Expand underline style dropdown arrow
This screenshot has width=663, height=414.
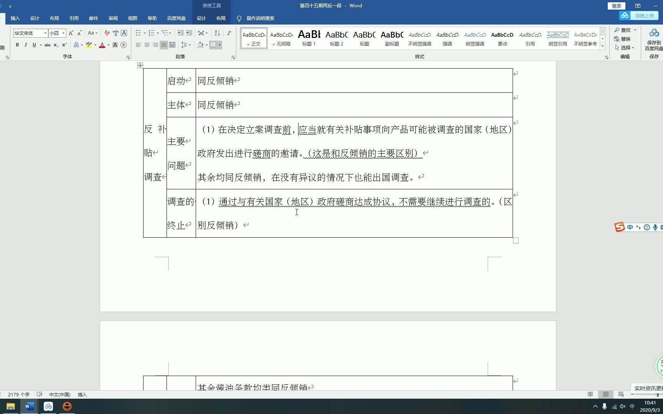point(41,45)
